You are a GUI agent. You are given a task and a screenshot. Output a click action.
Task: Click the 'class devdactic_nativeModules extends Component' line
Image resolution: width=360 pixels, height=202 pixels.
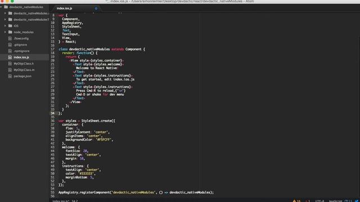pyautogui.click(x=102, y=49)
